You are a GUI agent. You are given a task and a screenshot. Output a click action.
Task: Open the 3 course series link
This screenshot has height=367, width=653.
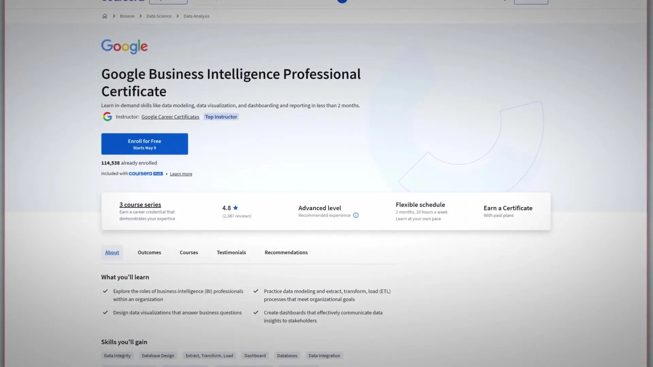pyautogui.click(x=140, y=205)
